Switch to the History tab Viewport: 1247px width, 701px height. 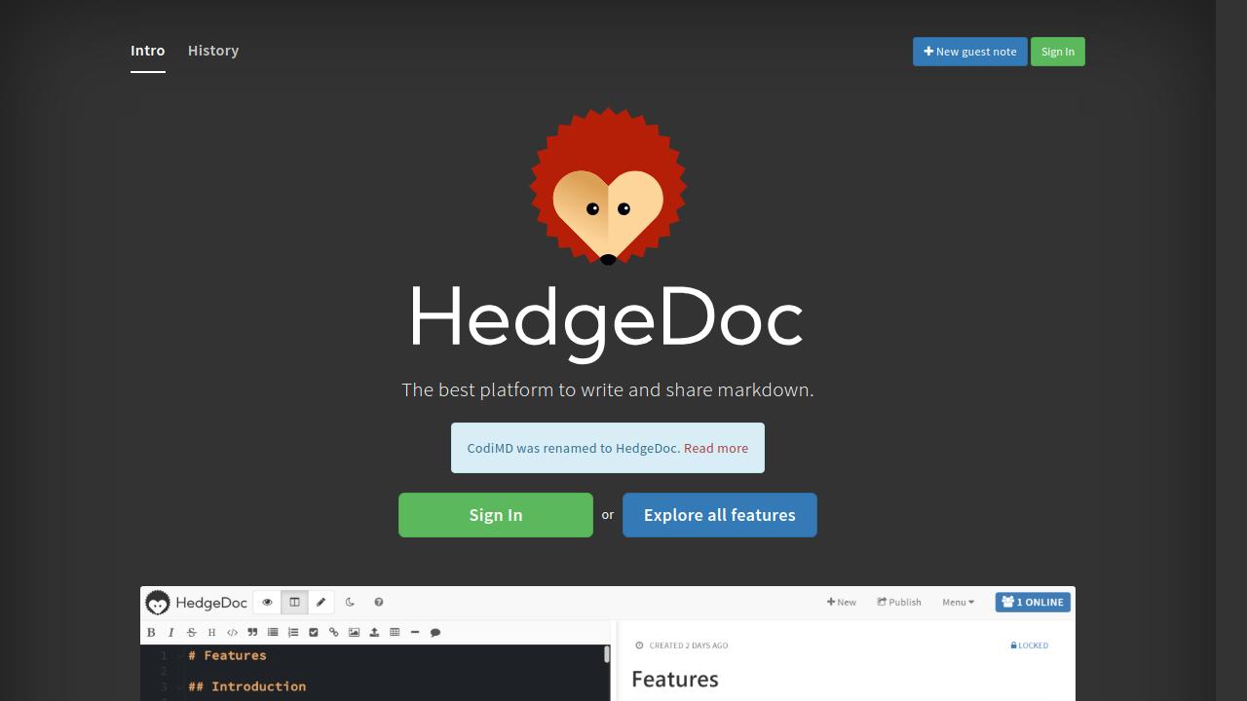click(x=212, y=51)
